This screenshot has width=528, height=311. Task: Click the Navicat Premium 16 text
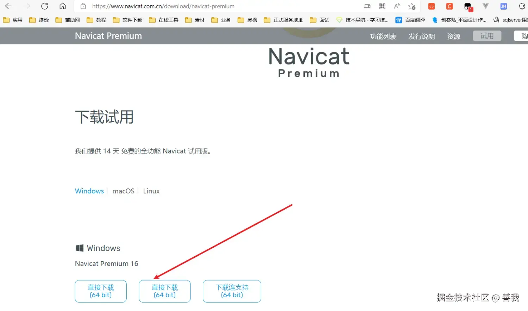point(107,263)
